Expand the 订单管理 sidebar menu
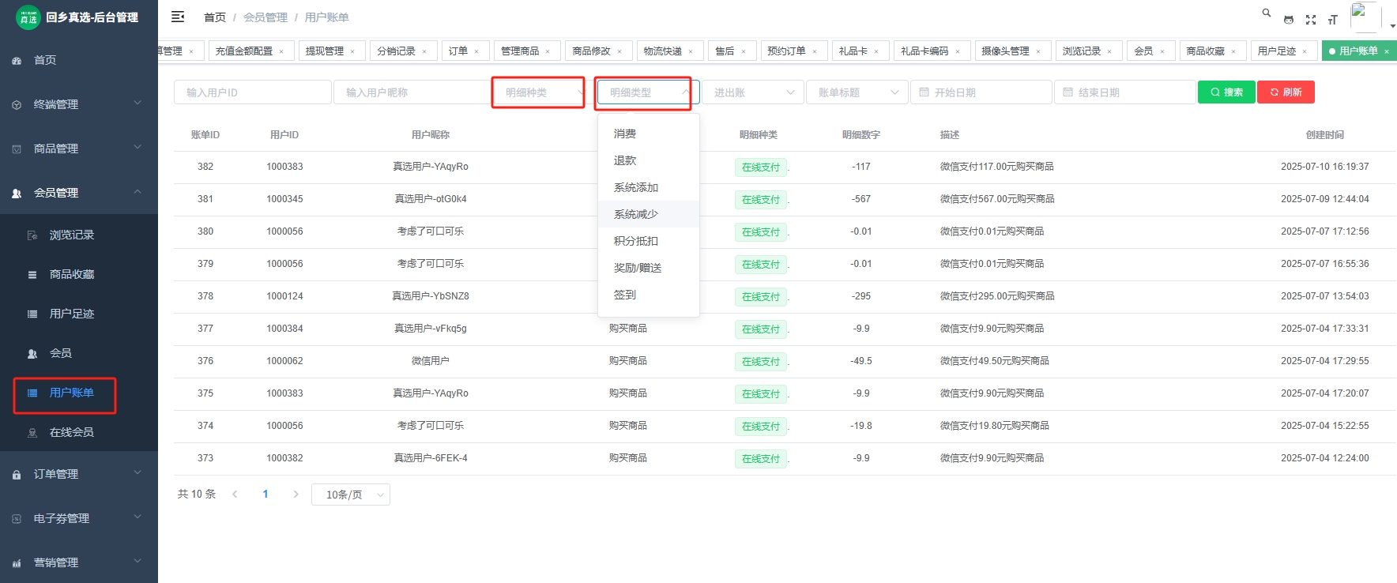1397x583 pixels. click(79, 474)
